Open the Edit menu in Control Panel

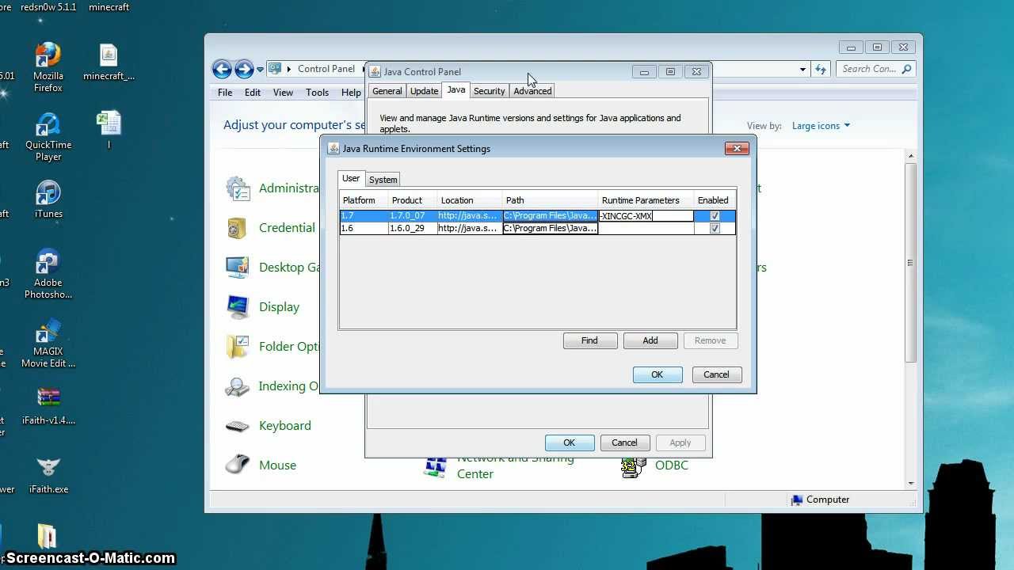(x=253, y=93)
